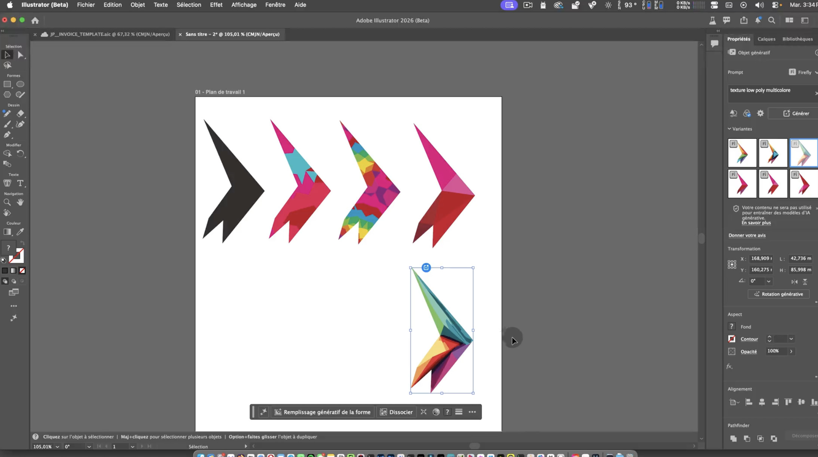This screenshot has width=818, height=457.
Task: Select the first variant thumbnail
Action: (x=742, y=153)
